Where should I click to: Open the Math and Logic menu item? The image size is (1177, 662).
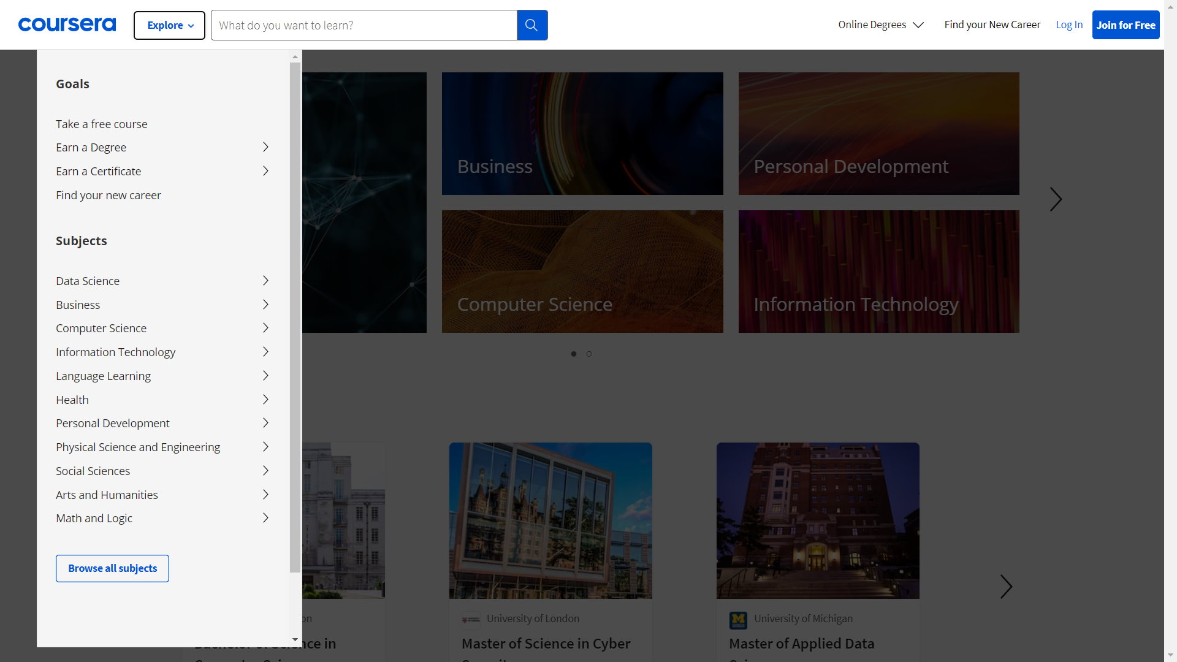tap(162, 518)
